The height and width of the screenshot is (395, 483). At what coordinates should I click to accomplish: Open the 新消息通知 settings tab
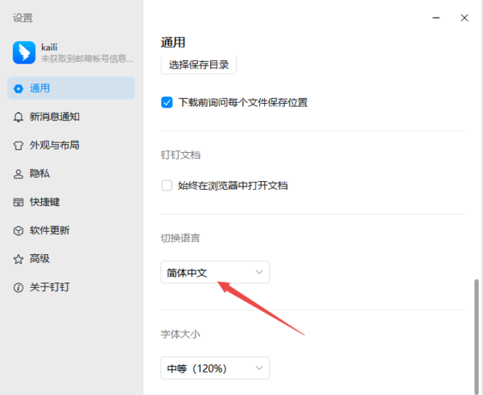(x=55, y=117)
